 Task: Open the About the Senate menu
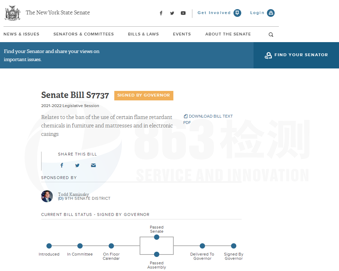point(228,34)
